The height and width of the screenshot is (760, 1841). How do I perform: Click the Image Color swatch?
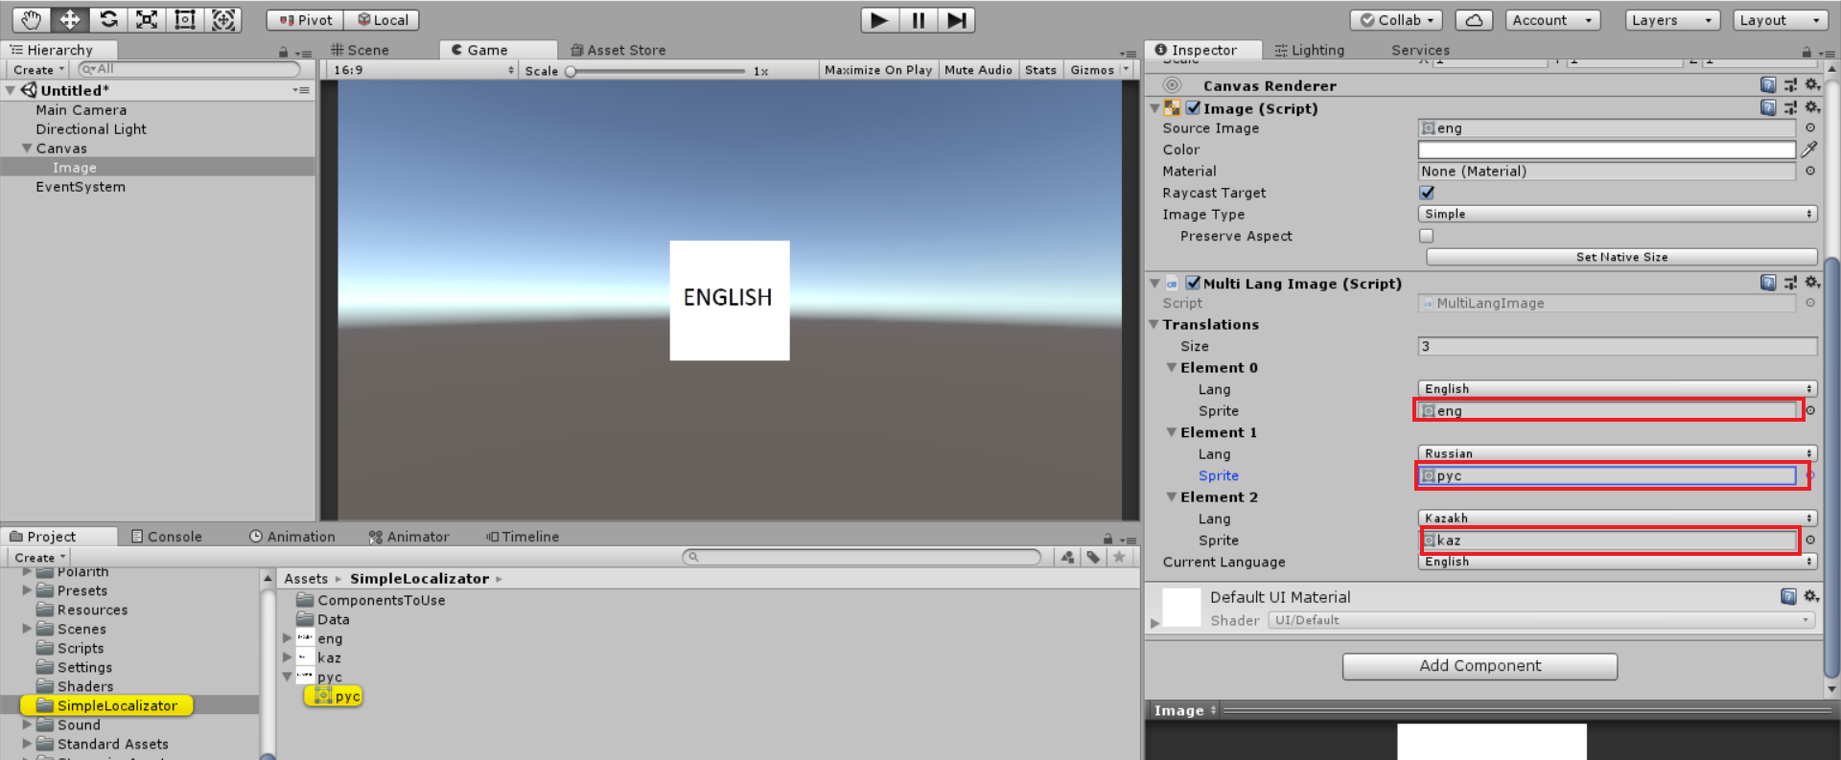click(x=1607, y=150)
